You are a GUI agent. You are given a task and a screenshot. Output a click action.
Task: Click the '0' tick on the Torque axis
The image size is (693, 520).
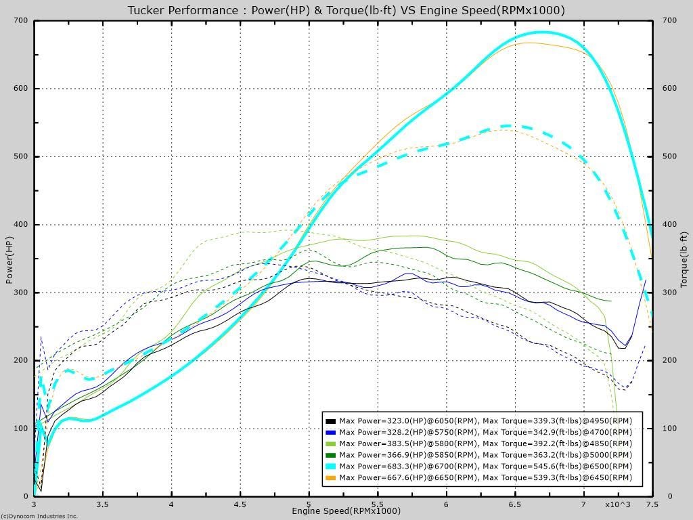pos(669,496)
